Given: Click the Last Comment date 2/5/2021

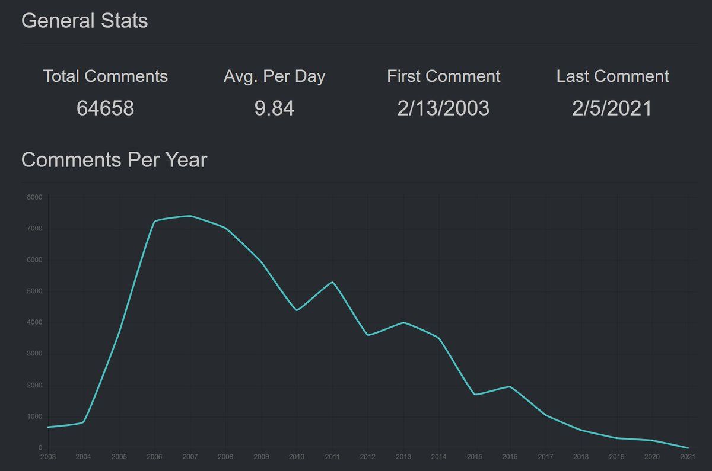Looking at the screenshot, I should pos(612,108).
